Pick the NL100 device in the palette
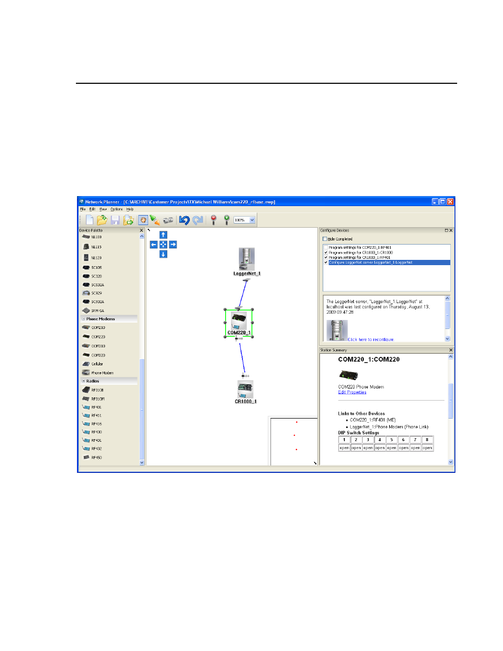The width and height of the screenshot is (503, 651). coord(92,237)
